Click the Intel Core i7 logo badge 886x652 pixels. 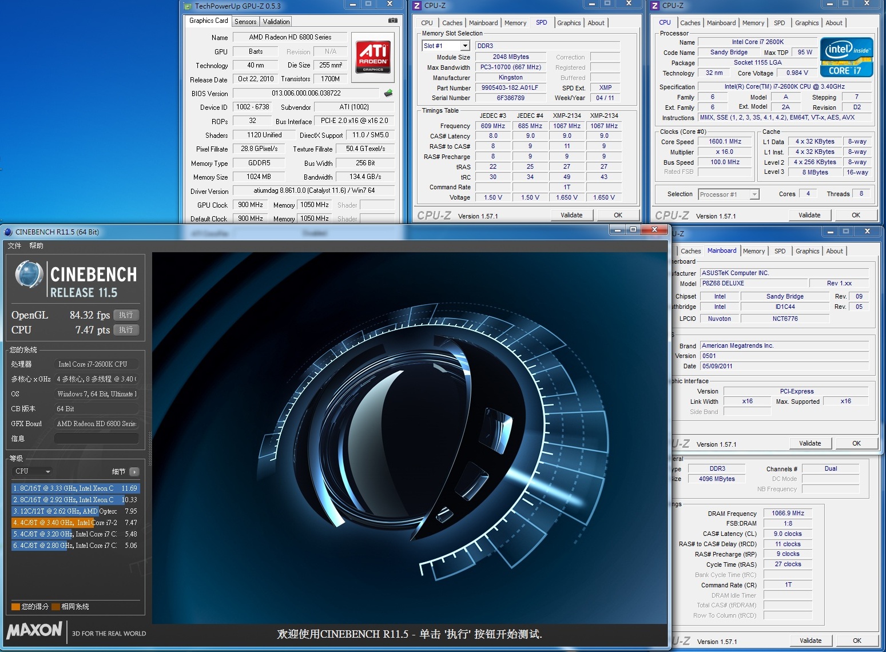(846, 57)
